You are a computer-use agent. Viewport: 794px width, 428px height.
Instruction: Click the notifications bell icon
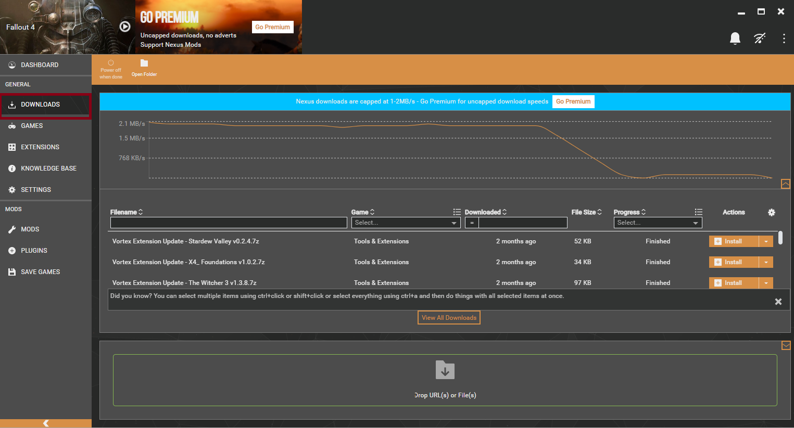[x=735, y=38]
